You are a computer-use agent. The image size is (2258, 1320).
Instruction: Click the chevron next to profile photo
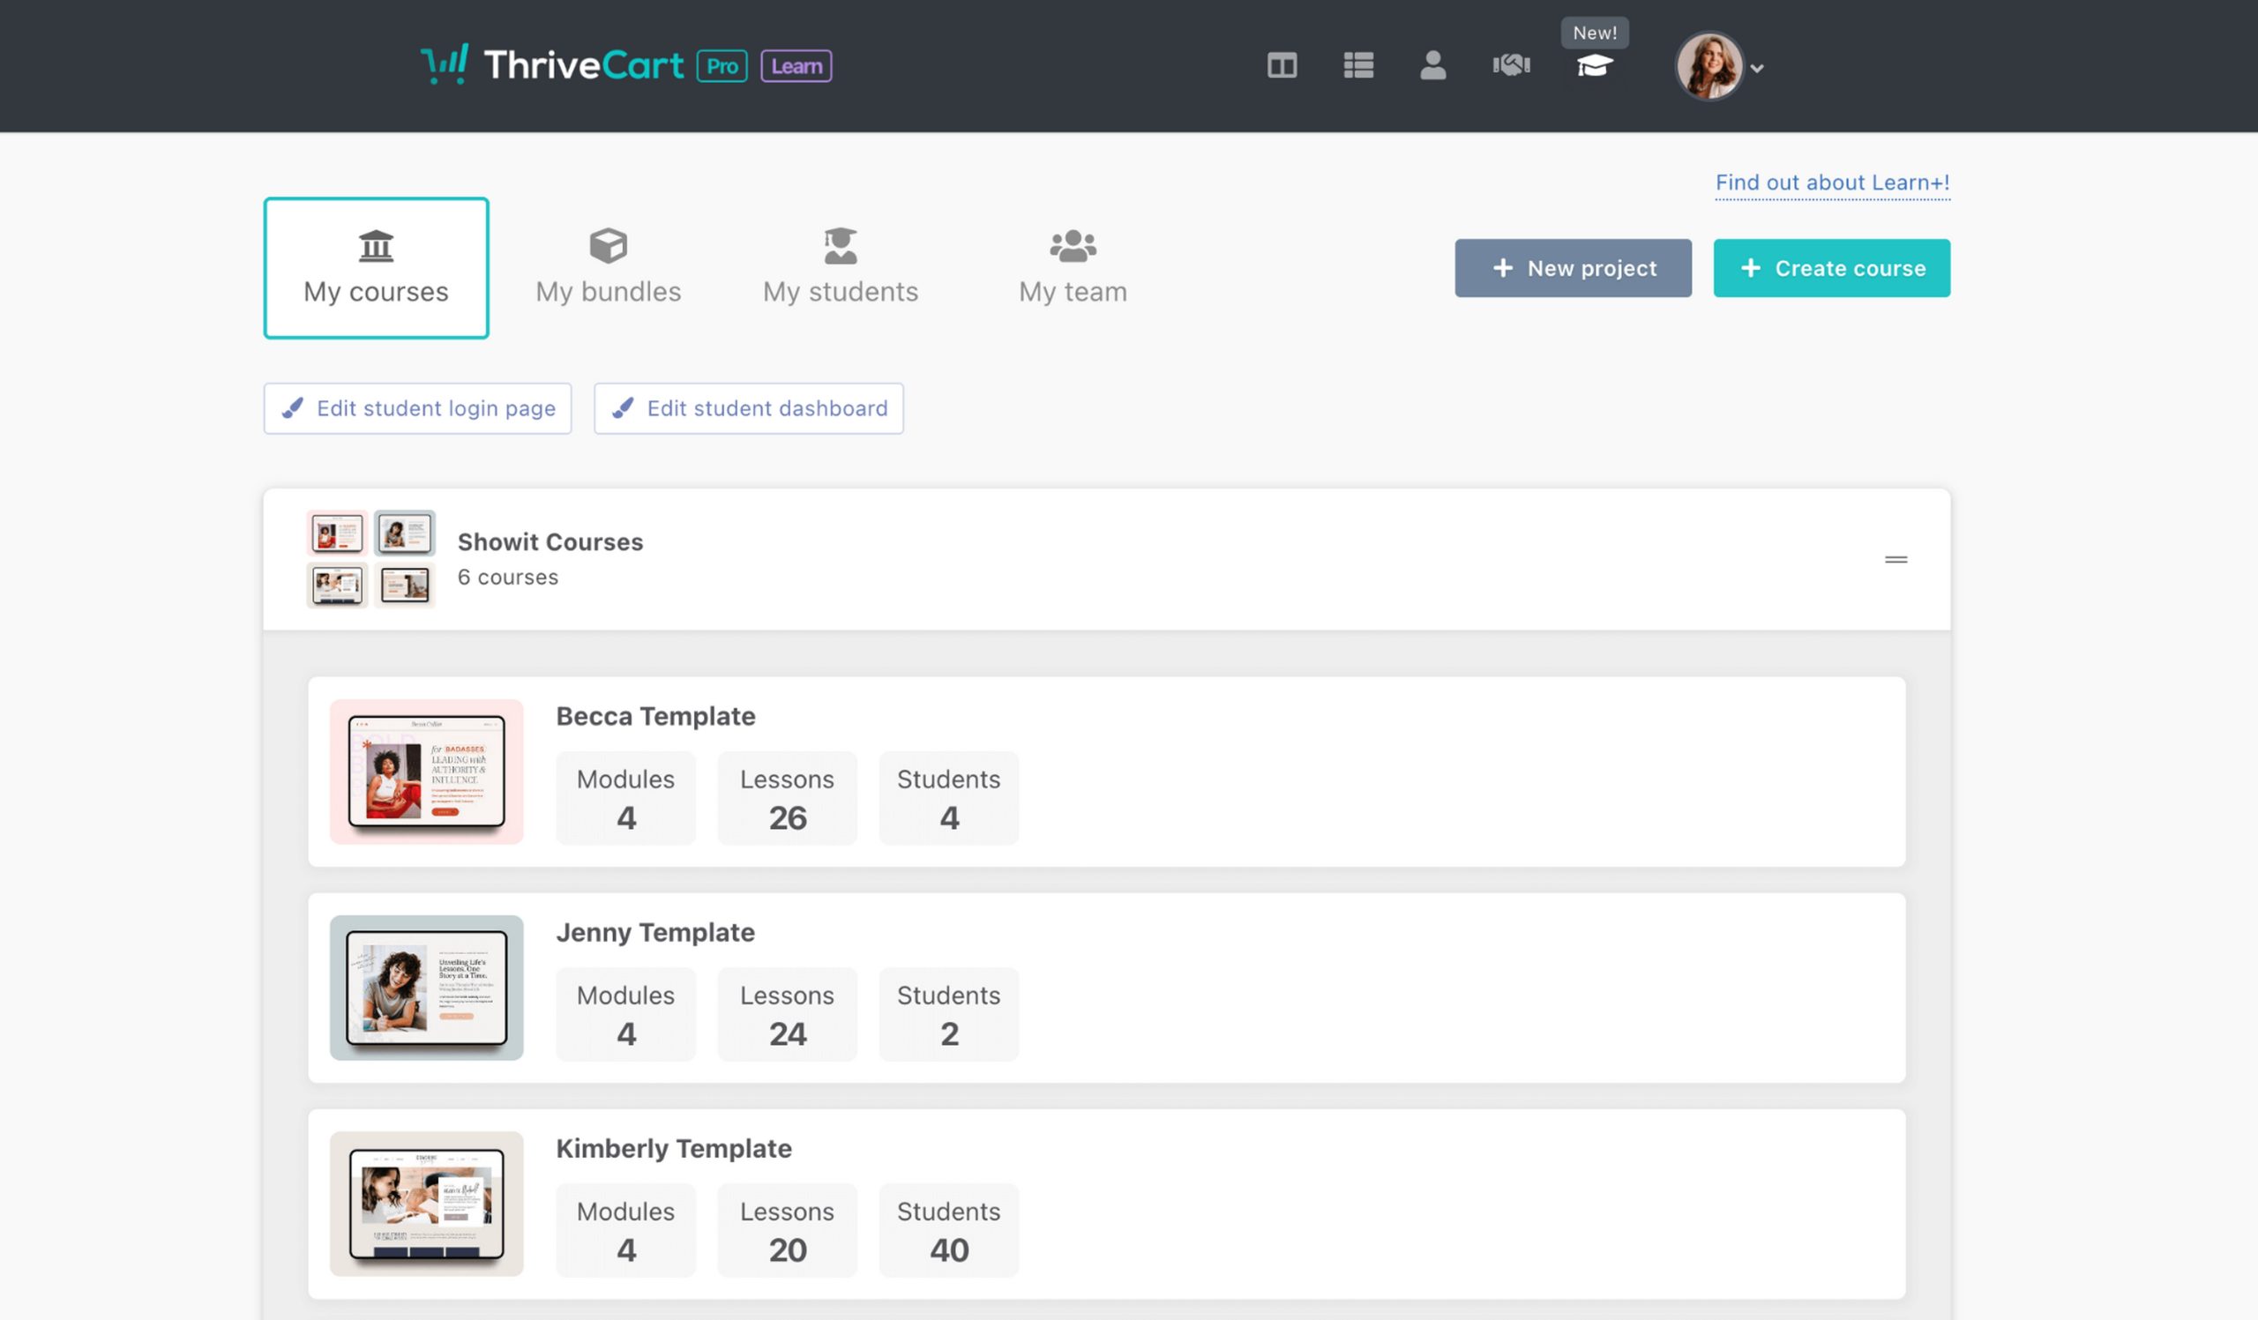(x=1757, y=68)
